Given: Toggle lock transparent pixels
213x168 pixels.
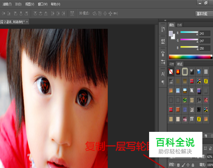Looking at the screenshot, I should click(178, 165).
